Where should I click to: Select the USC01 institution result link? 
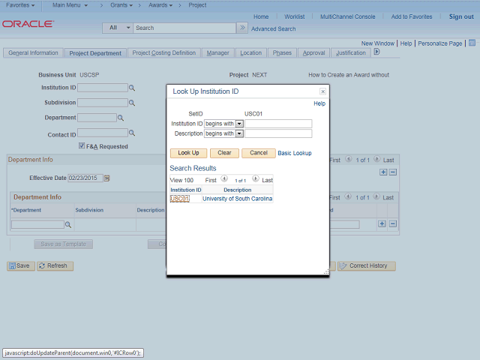click(x=179, y=199)
